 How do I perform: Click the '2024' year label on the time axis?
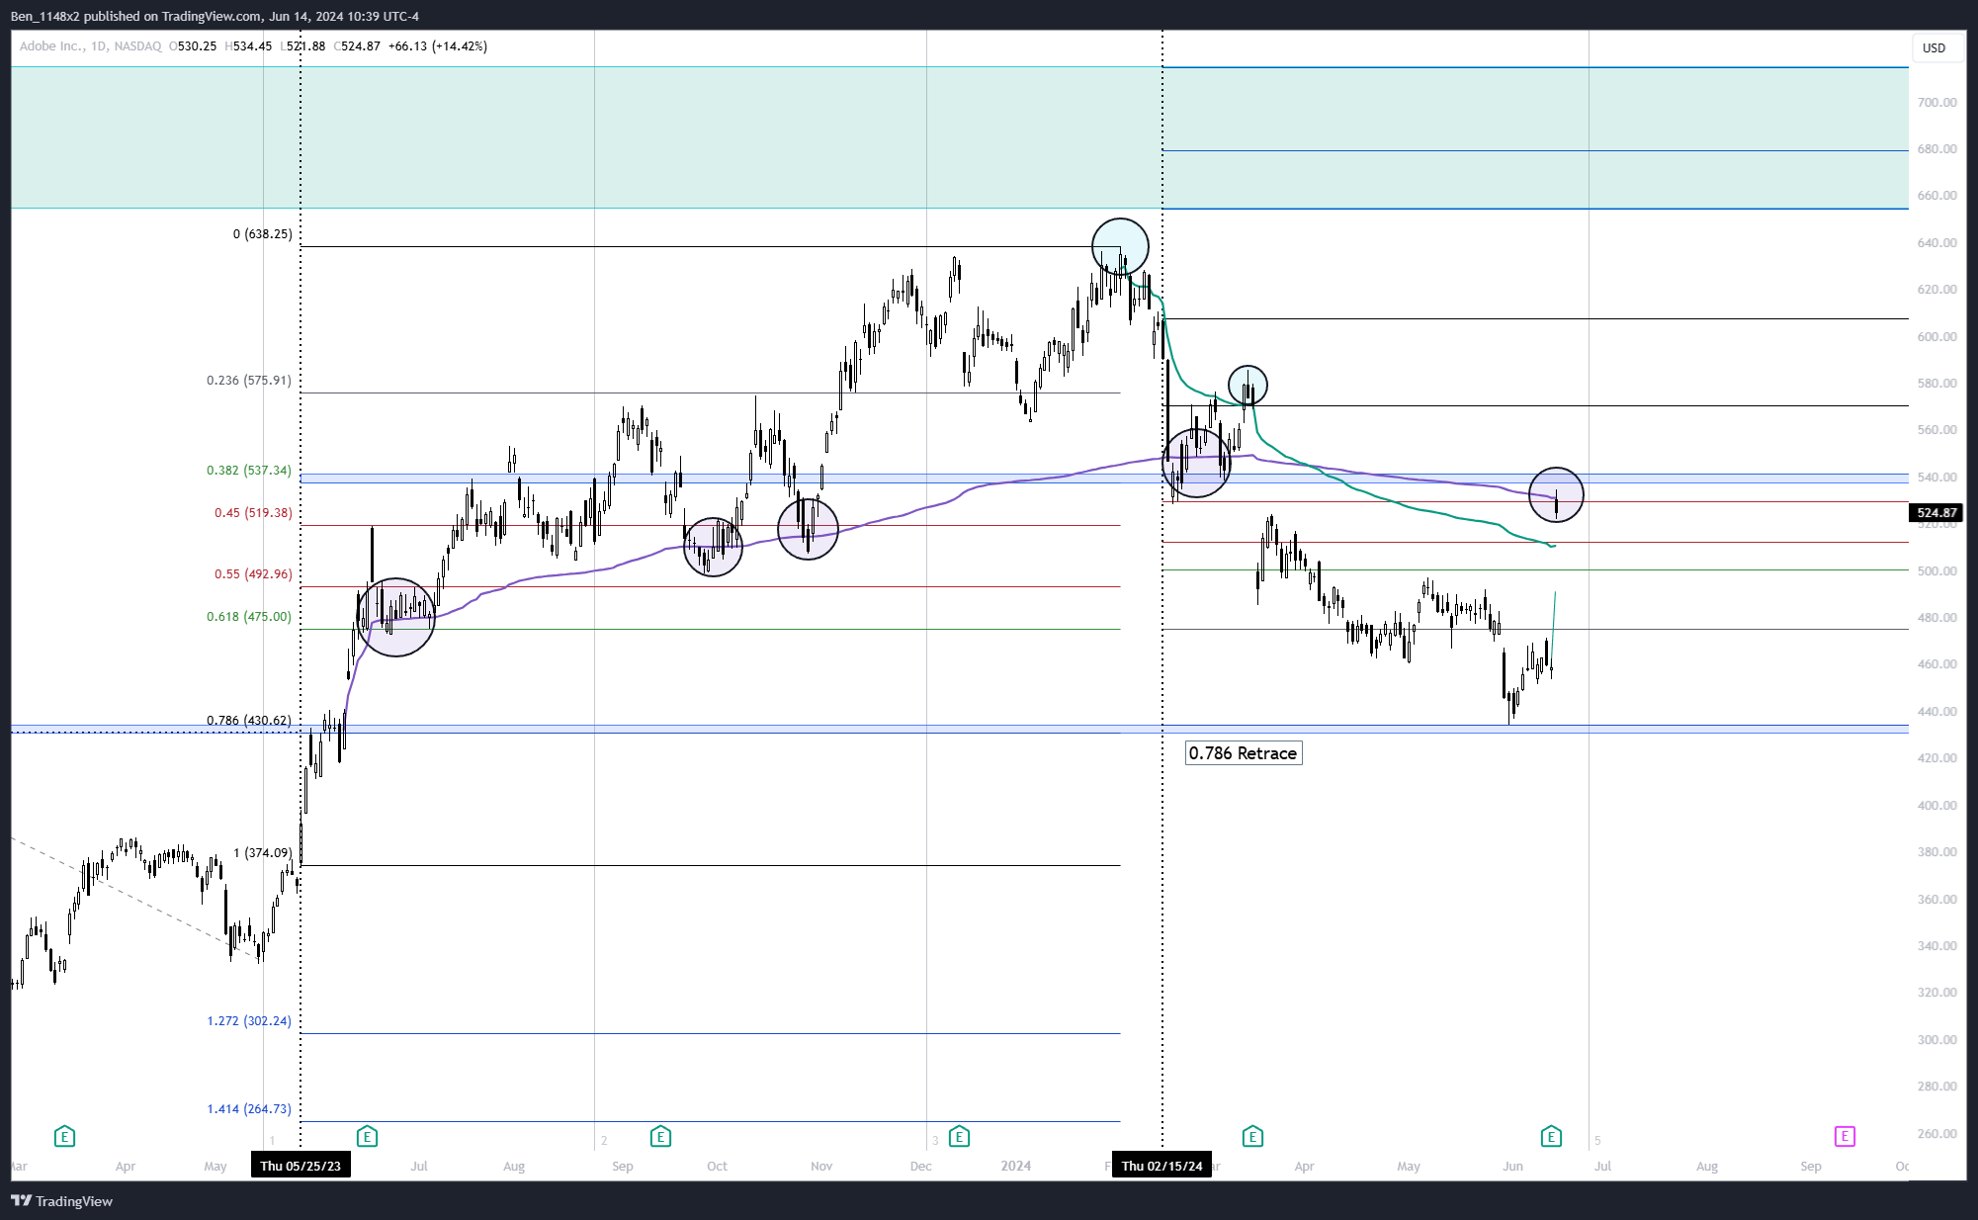pos(1015,1167)
